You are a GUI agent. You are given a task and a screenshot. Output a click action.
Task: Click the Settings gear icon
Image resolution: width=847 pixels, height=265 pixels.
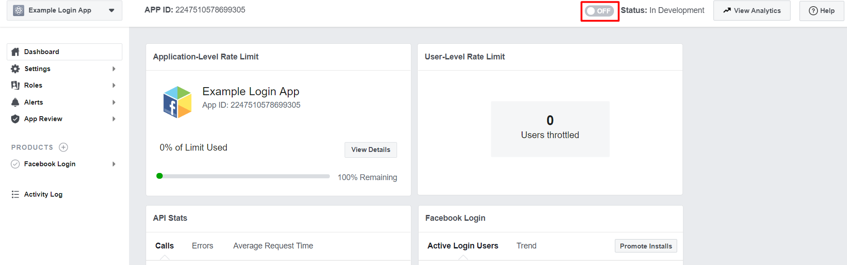pyautogui.click(x=15, y=69)
